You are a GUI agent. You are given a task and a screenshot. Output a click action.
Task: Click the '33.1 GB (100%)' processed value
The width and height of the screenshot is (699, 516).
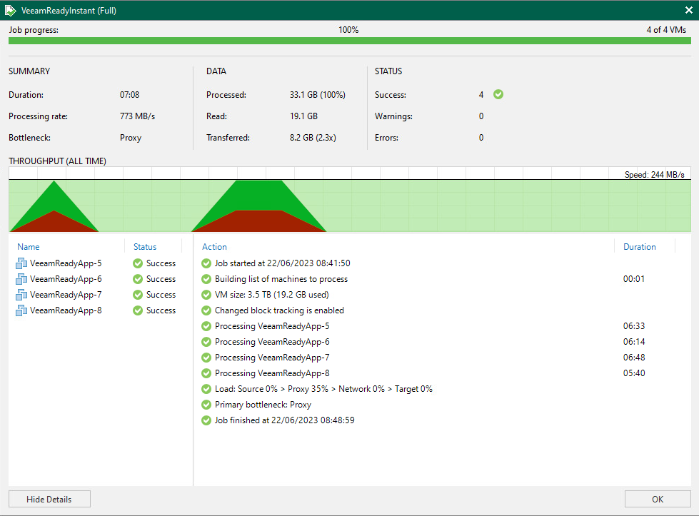click(318, 95)
